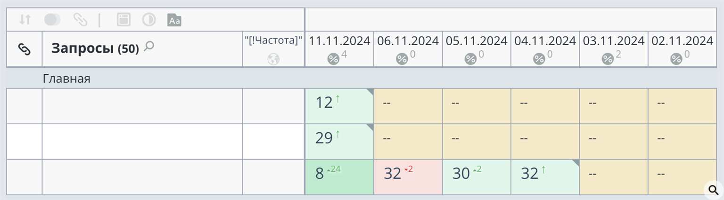Viewport: 724px width, 200px height.
Task: Expand the corner marker on cell 12
Action: coord(370,92)
